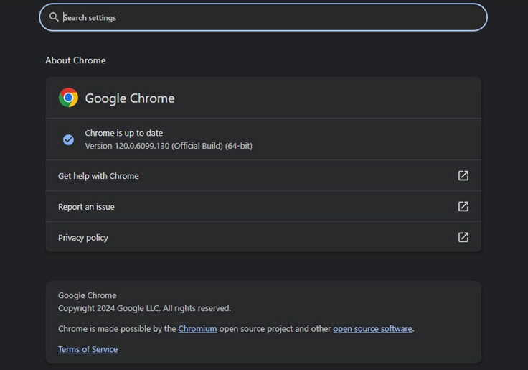Click the Google Chrome label above copyright
528x370 pixels.
pos(87,295)
